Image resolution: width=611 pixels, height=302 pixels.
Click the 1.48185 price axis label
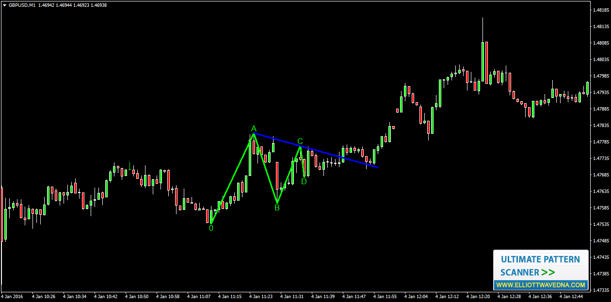tap(601, 10)
